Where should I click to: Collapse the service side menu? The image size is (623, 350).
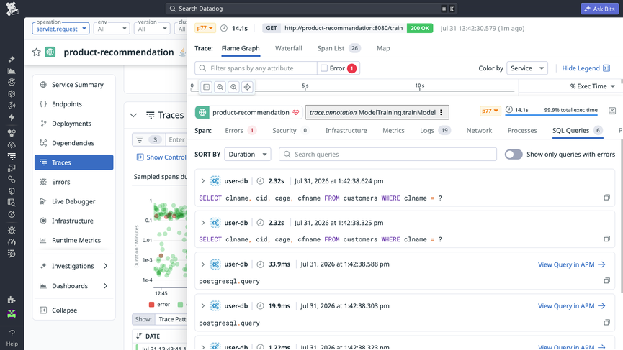74,310
